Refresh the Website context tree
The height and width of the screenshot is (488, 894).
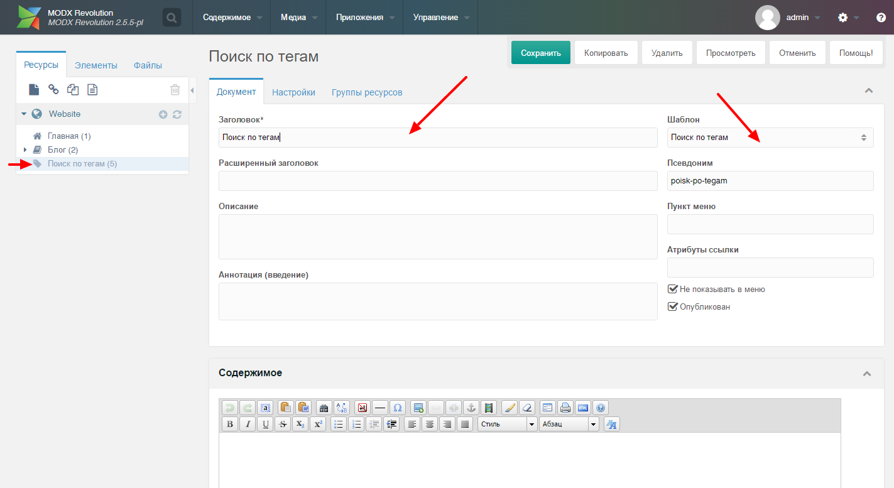tap(177, 114)
